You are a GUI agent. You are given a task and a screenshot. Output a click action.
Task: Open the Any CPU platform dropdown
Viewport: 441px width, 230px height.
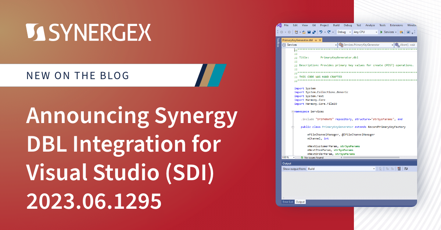click(365, 32)
